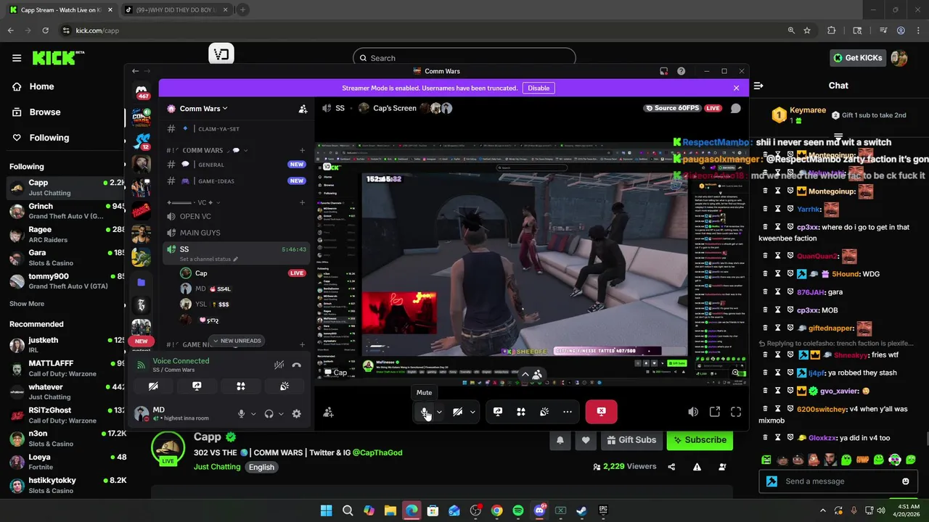Viewport: 929px width, 522px height.
Task: Pop out the stream window
Action: 715,412
